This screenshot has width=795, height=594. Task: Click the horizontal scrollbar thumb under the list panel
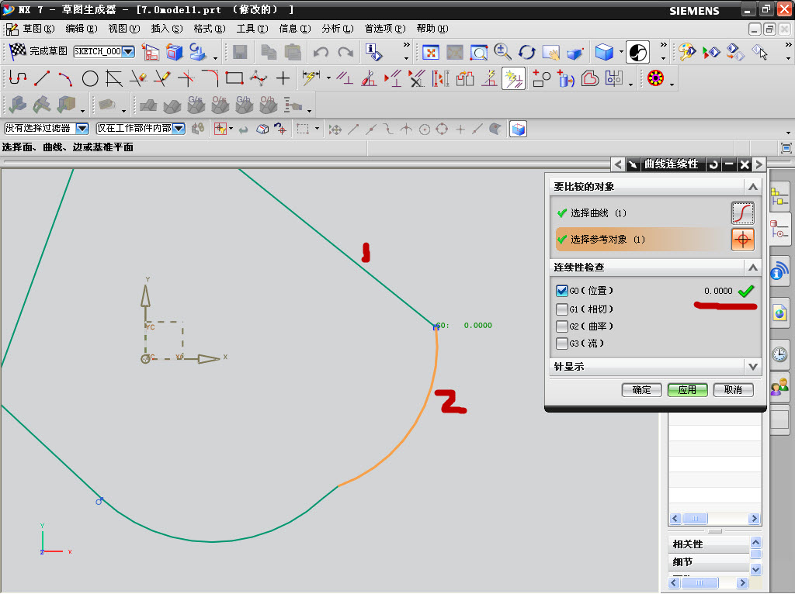695,518
